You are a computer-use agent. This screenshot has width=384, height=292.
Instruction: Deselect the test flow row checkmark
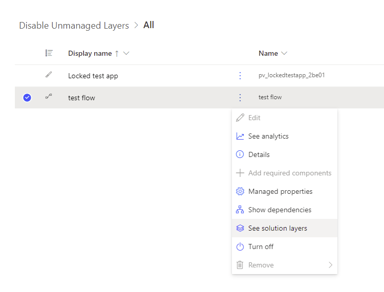click(x=27, y=98)
